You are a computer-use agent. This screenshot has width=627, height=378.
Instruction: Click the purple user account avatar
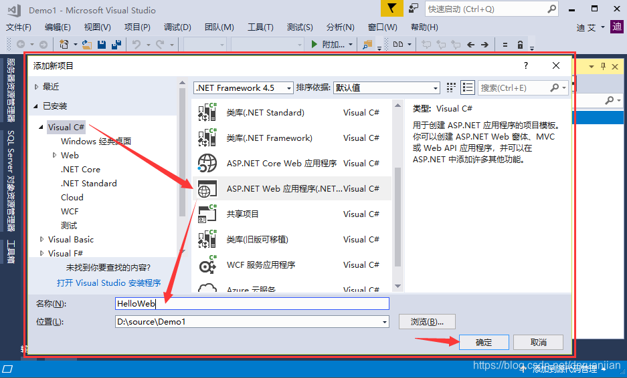[617, 27]
